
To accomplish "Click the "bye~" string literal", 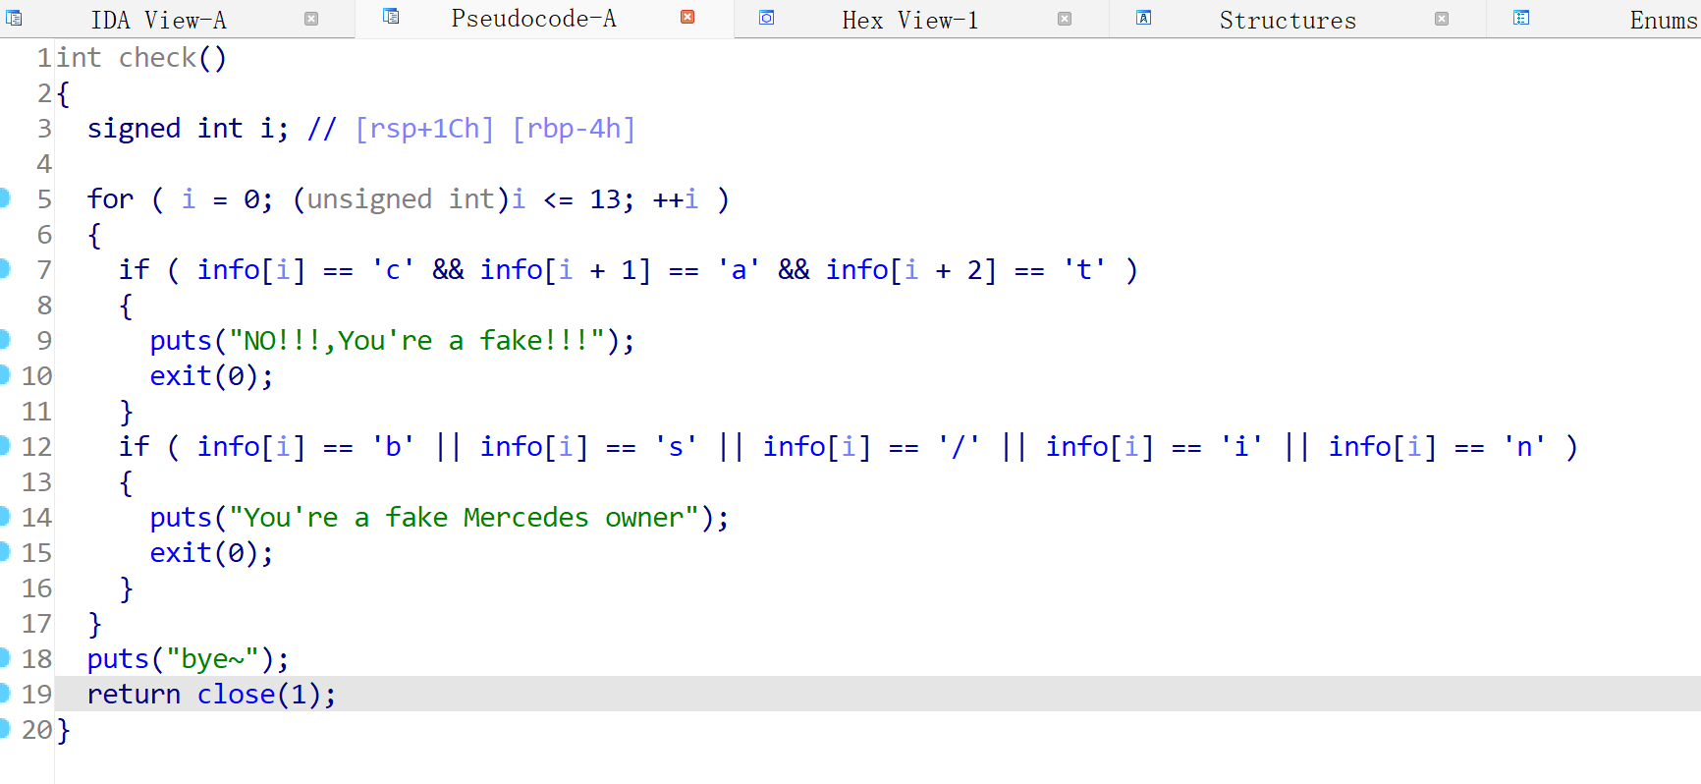I will 212,659.
